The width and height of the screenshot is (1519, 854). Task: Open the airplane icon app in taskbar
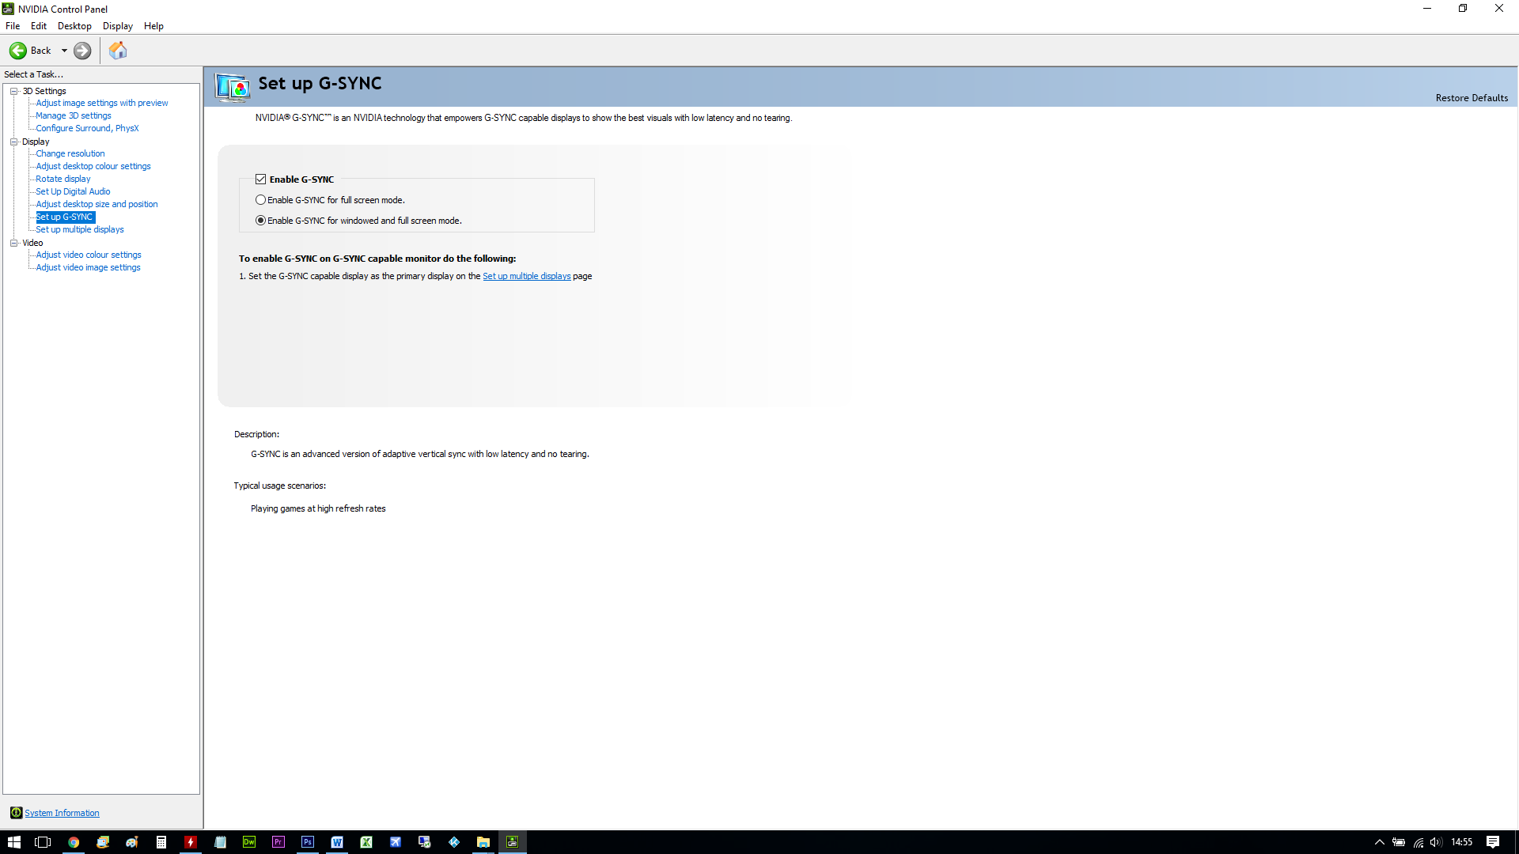click(x=396, y=842)
